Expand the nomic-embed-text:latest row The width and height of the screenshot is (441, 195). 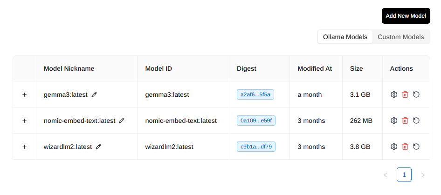tap(25, 121)
